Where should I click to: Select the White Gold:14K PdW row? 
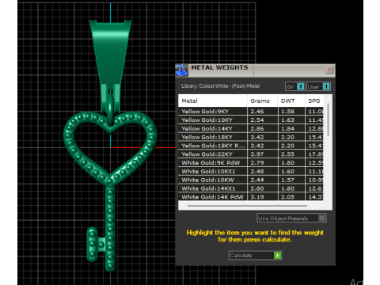[x=251, y=197]
